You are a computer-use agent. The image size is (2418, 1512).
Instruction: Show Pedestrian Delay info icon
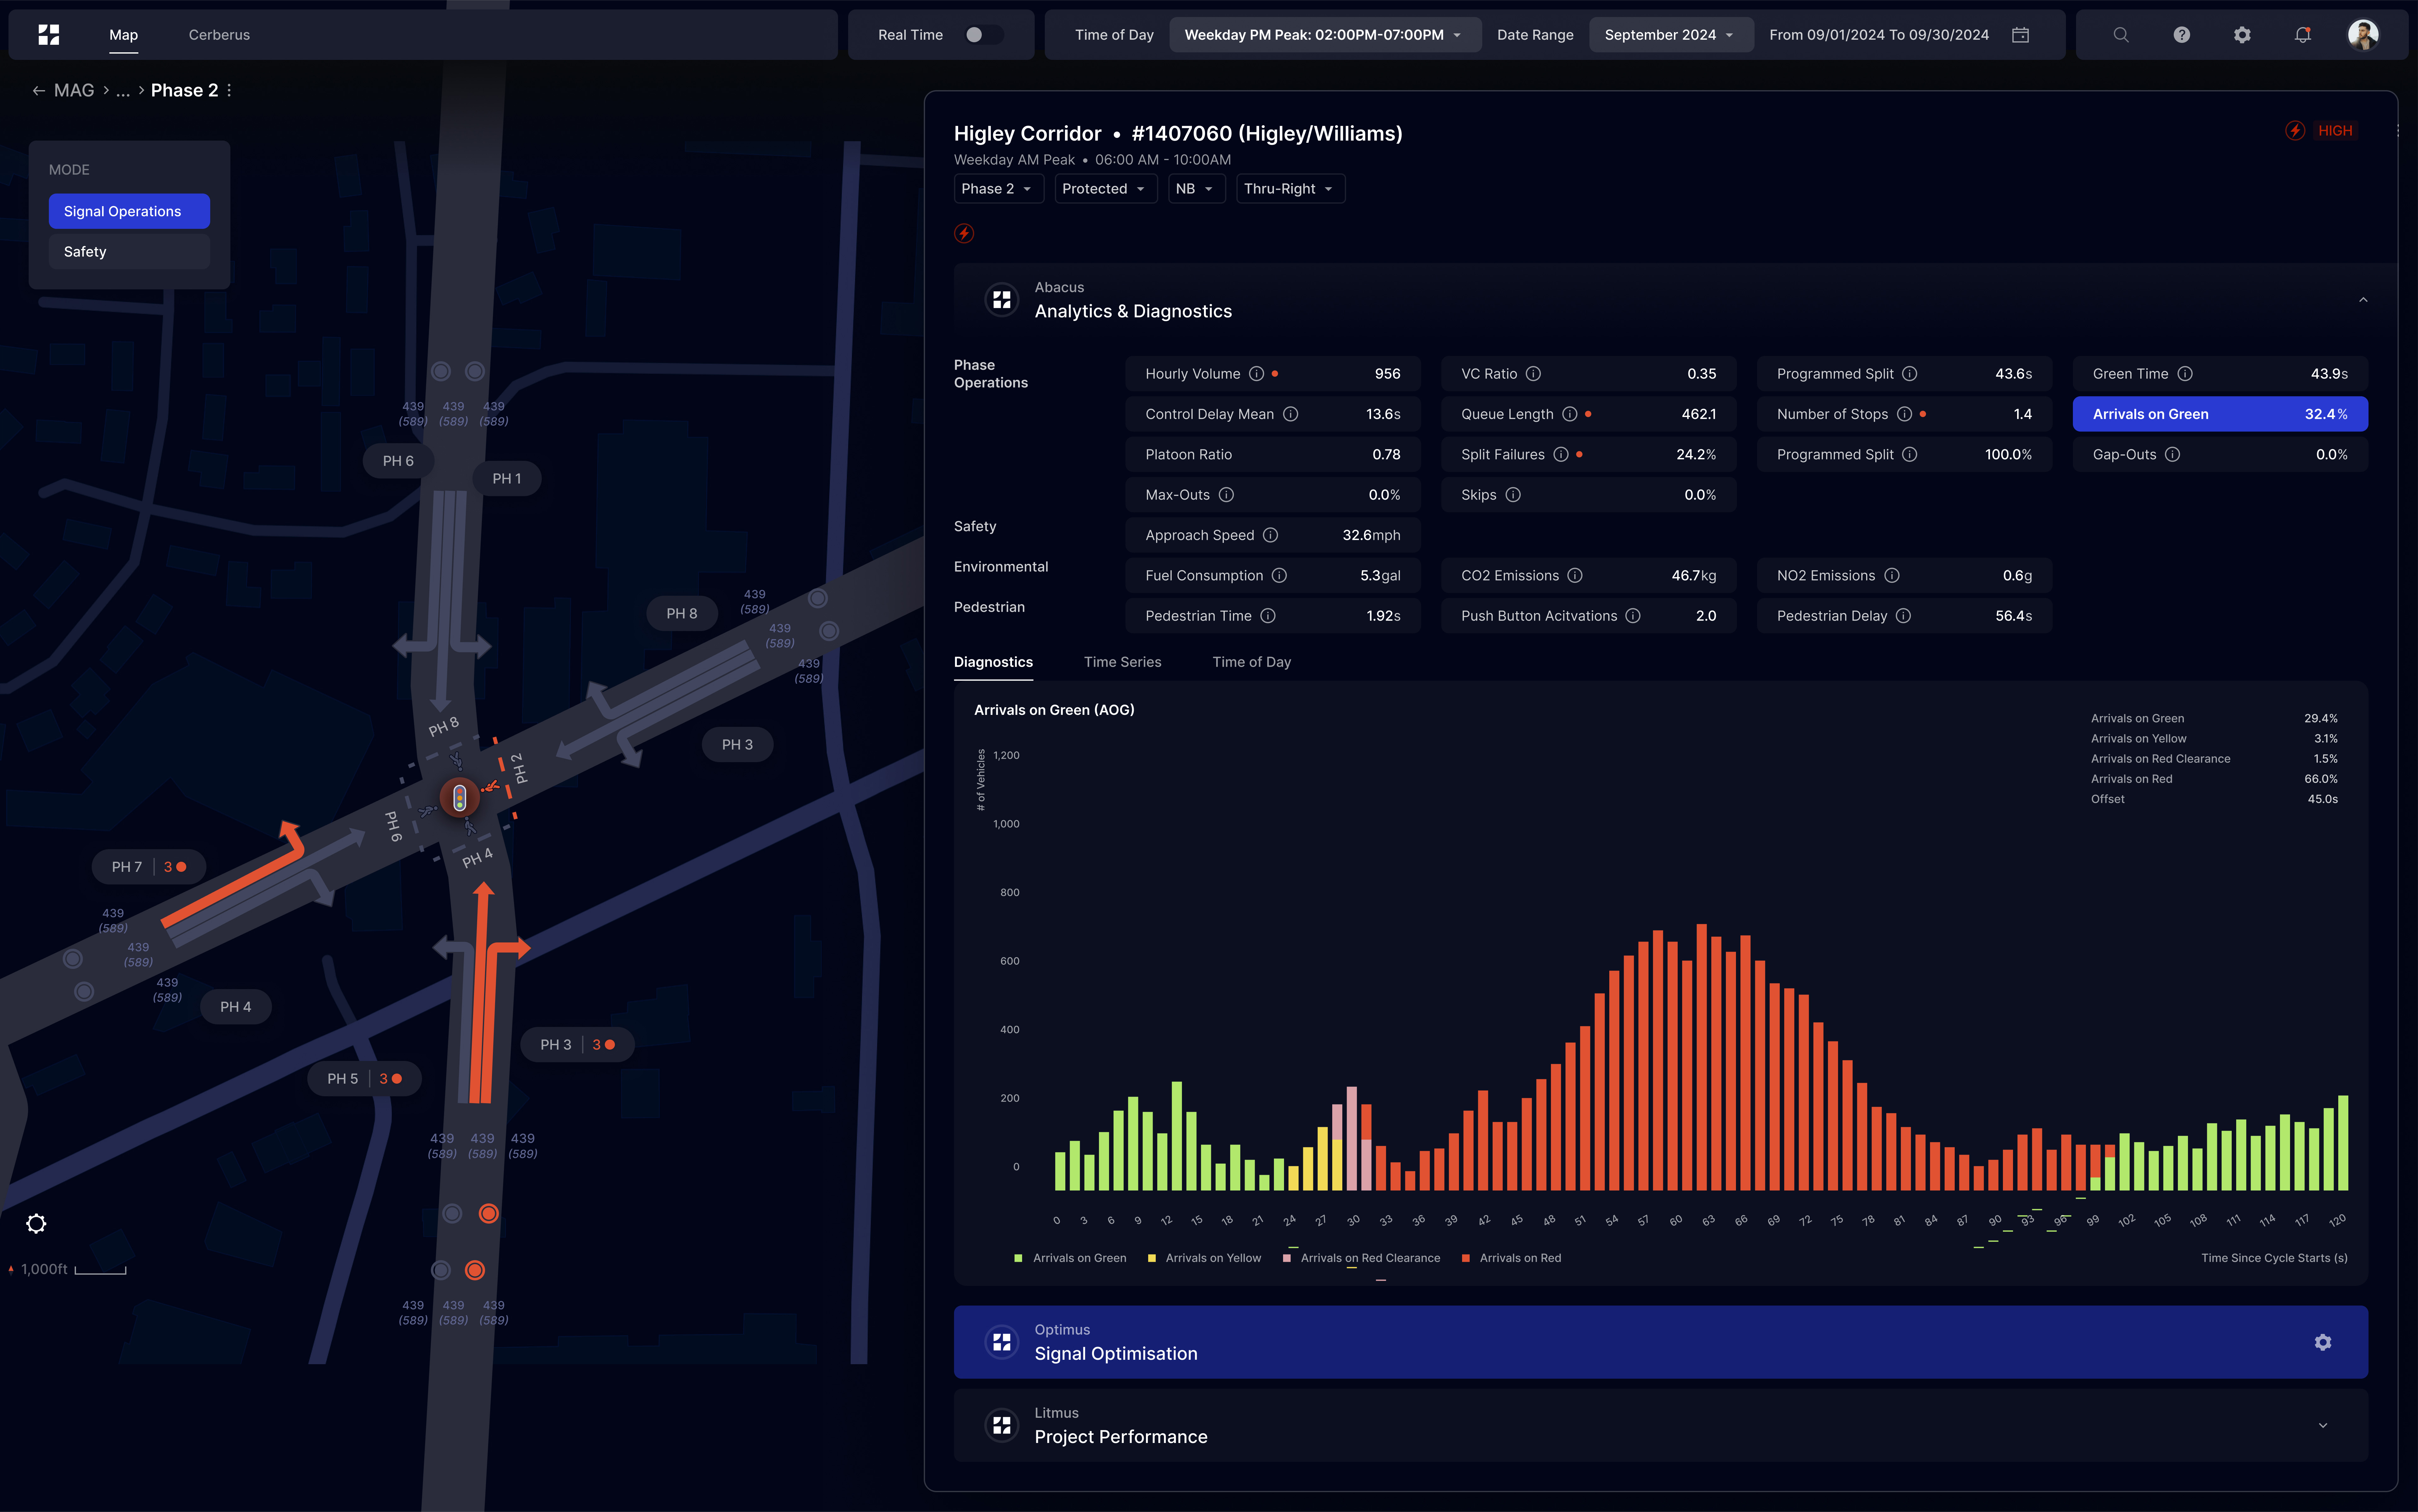[x=1903, y=616]
